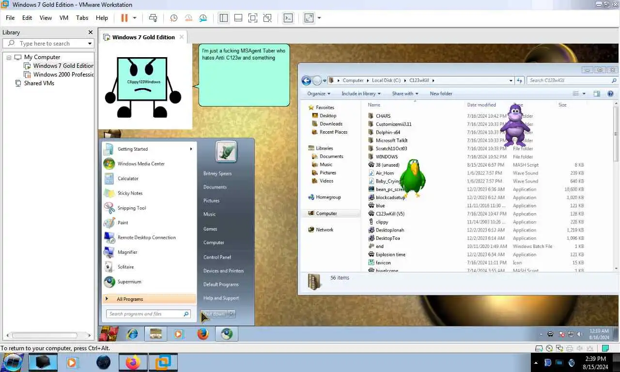The image size is (620, 372).
Task: Toggle Unity mode icon
Action: (267, 18)
